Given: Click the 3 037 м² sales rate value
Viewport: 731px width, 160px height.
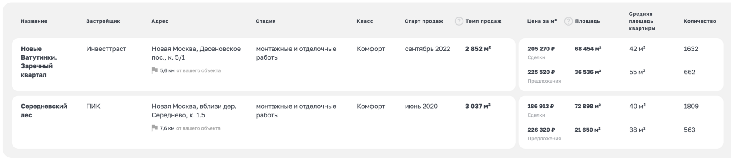Looking at the screenshot, I should [x=478, y=106].
